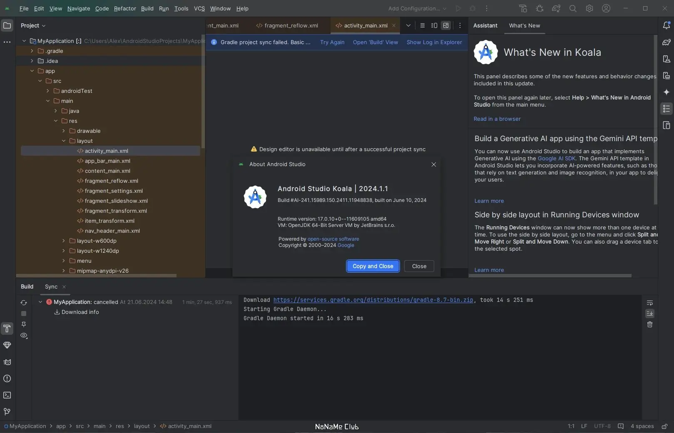The width and height of the screenshot is (674, 433).
Task: Open the Tools menu
Action: [181, 8]
